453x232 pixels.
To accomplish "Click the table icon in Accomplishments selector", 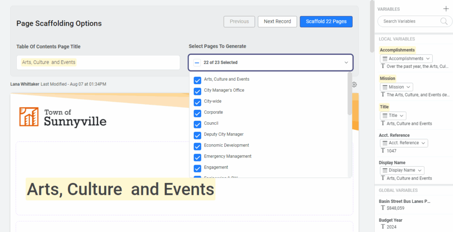I will click(x=384, y=59).
